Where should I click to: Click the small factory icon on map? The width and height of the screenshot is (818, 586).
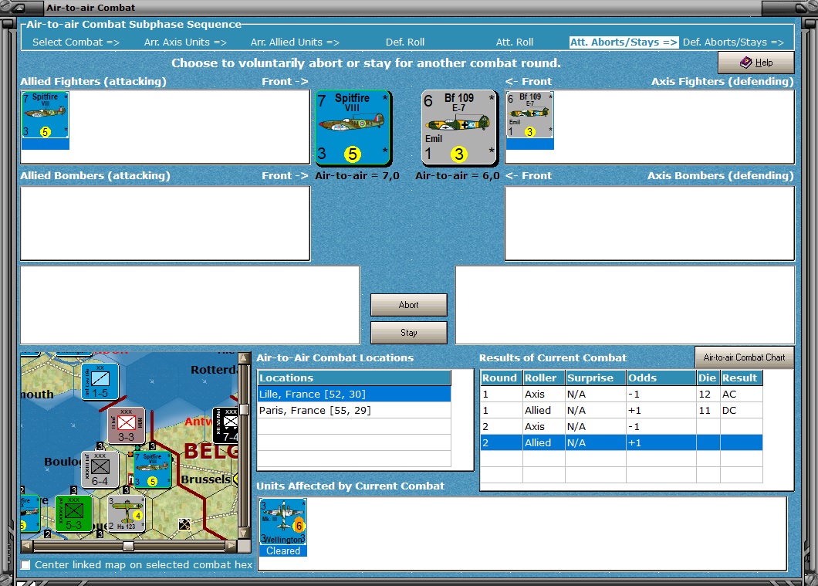[184, 524]
